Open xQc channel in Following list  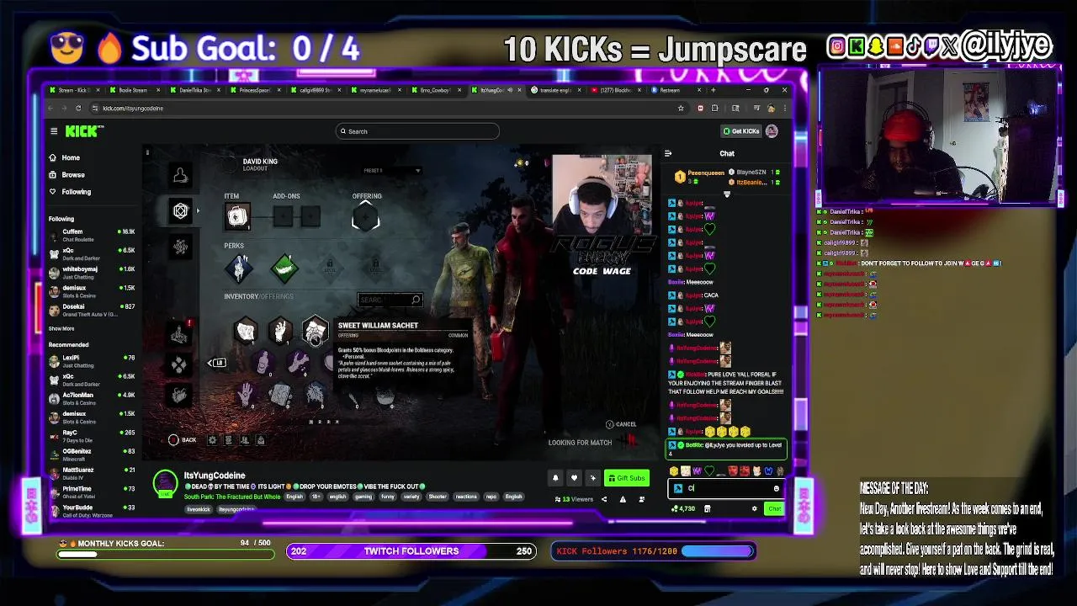(x=91, y=253)
